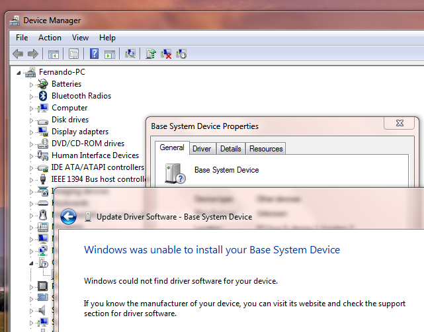Click the Bluetooth logo icon
The image size is (424, 332).
tap(43, 96)
